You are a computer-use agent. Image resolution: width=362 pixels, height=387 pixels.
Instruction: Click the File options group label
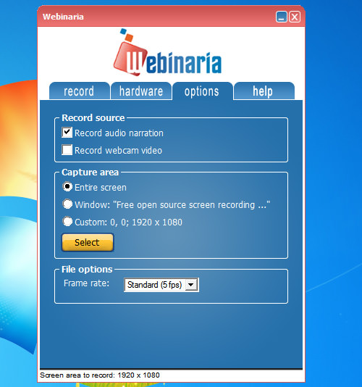click(x=87, y=270)
